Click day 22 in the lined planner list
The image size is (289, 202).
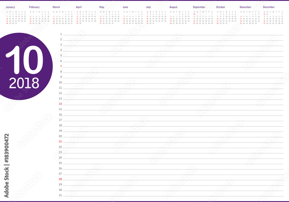coord(60,147)
